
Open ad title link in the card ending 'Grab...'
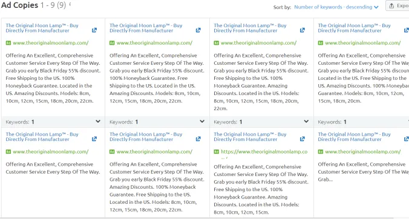[x=354, y=137]
